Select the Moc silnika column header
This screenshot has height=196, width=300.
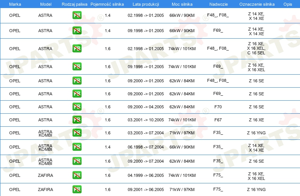pos(182,4)
